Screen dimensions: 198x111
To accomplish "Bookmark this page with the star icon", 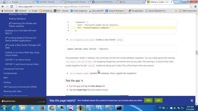I will pyautogui.click(x=191, y=6).
